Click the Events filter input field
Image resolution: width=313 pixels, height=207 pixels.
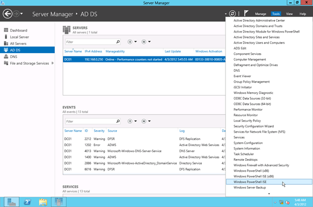(90, 121)
